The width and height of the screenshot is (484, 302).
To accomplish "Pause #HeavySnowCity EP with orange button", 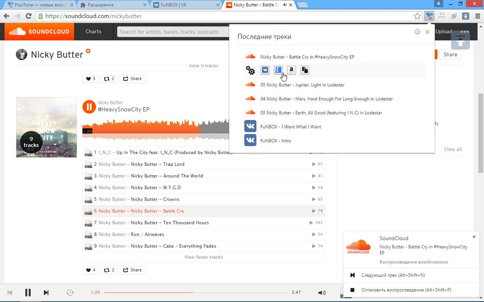I will (89, 107).
